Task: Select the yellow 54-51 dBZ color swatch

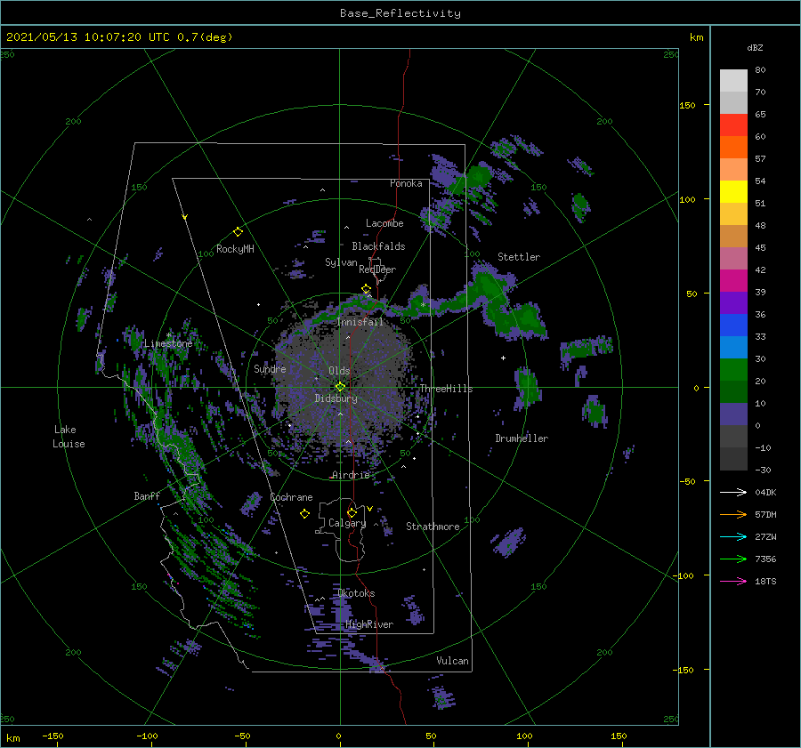Action: [733, 192]
